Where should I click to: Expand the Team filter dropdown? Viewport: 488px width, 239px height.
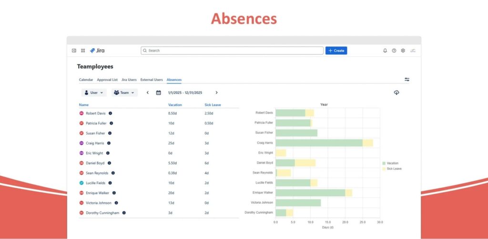click(x=124, y=93)
